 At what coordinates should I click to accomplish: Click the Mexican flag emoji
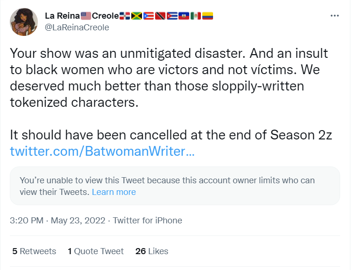[x=195, y=16]
